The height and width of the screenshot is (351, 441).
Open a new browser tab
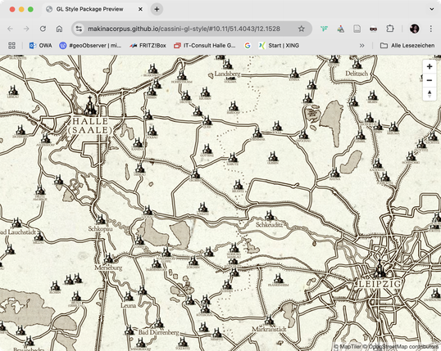pyautogui.click(x=157, y=9)
